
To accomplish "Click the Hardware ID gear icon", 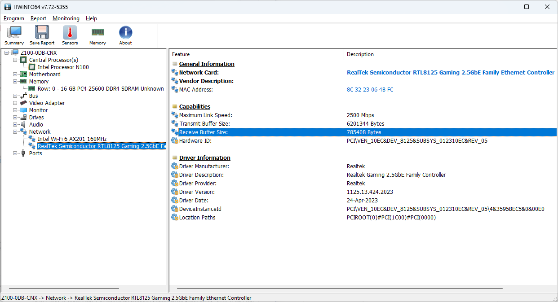I will [175, 140].
